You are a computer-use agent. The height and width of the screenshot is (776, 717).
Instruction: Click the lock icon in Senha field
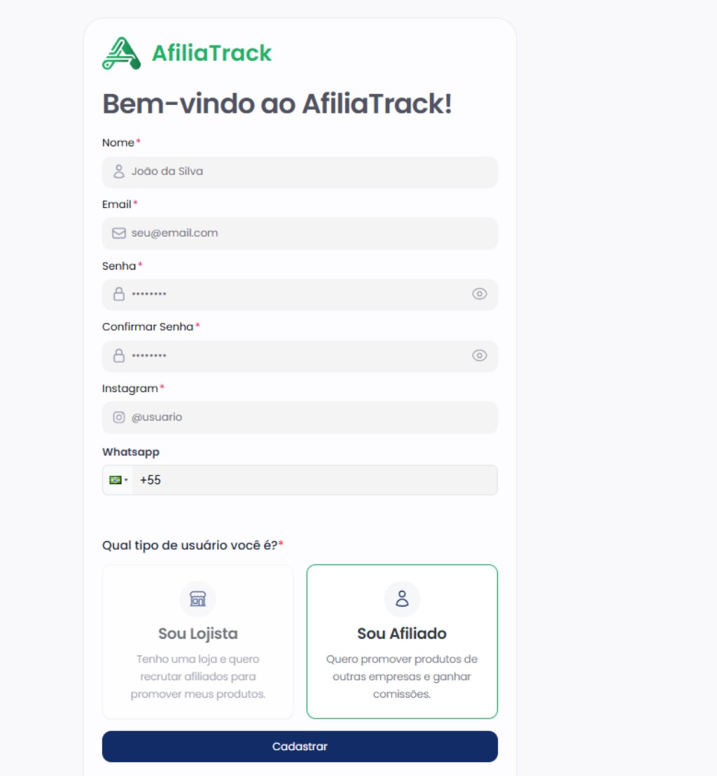pos(119,294)
